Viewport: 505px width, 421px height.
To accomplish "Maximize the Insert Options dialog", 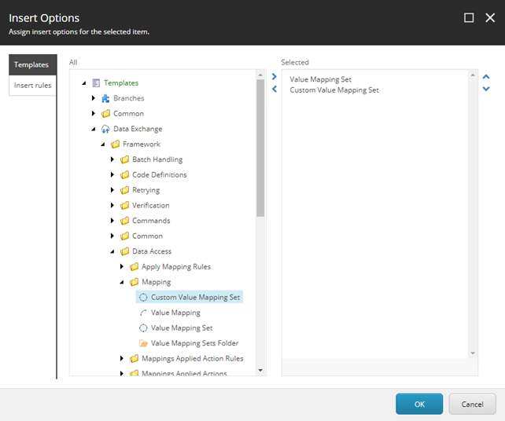I will [469, 18].
